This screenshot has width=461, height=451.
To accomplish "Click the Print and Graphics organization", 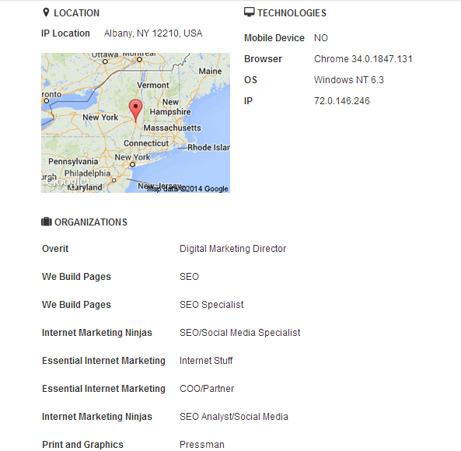I will (x=82, y=445).
